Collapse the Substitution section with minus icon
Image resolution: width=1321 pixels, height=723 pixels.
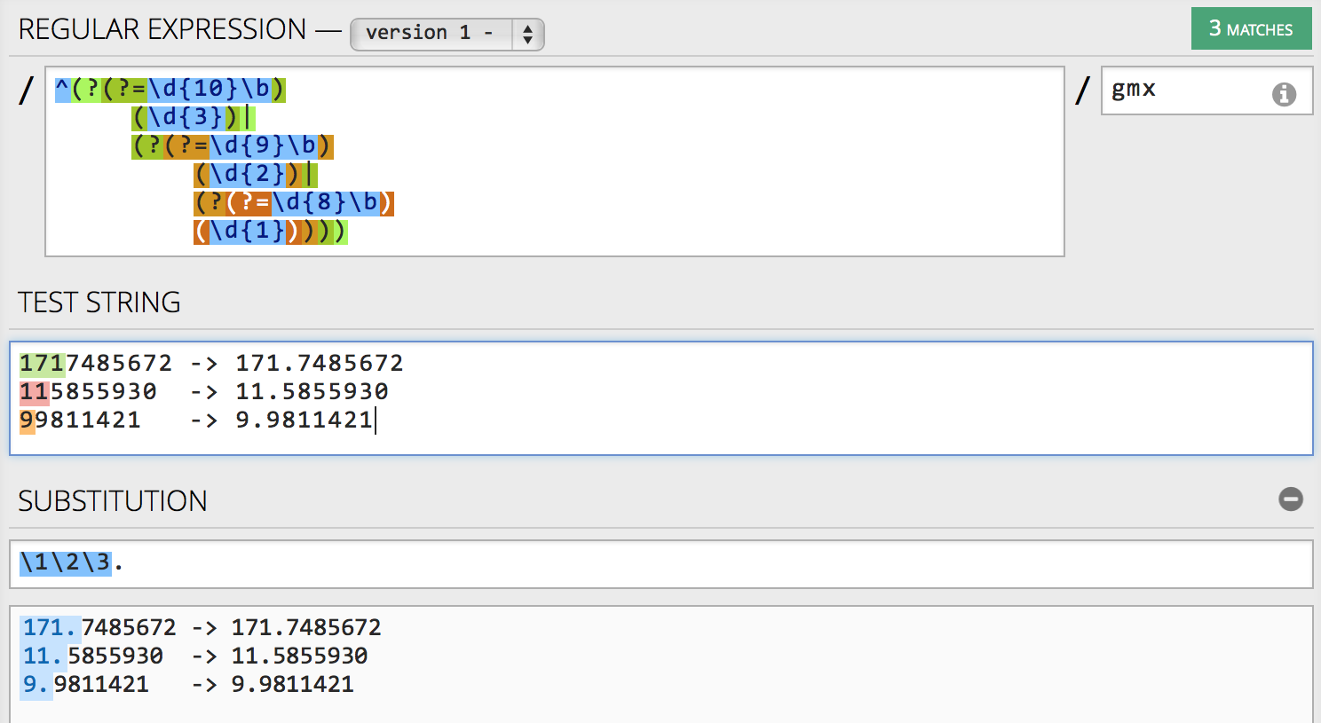pos(1291,499)
